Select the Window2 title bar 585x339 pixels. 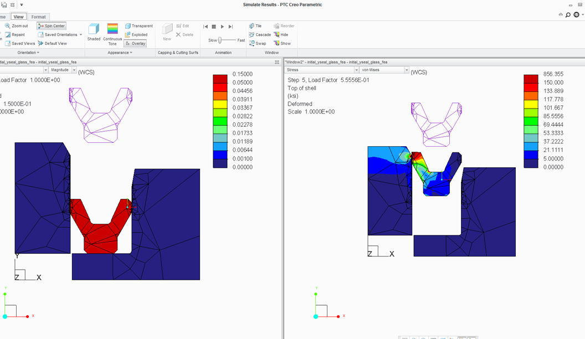434,62
